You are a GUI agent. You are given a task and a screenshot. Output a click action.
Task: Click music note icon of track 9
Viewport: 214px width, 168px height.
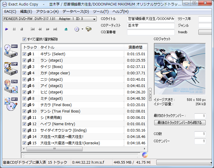pos(29,105)
